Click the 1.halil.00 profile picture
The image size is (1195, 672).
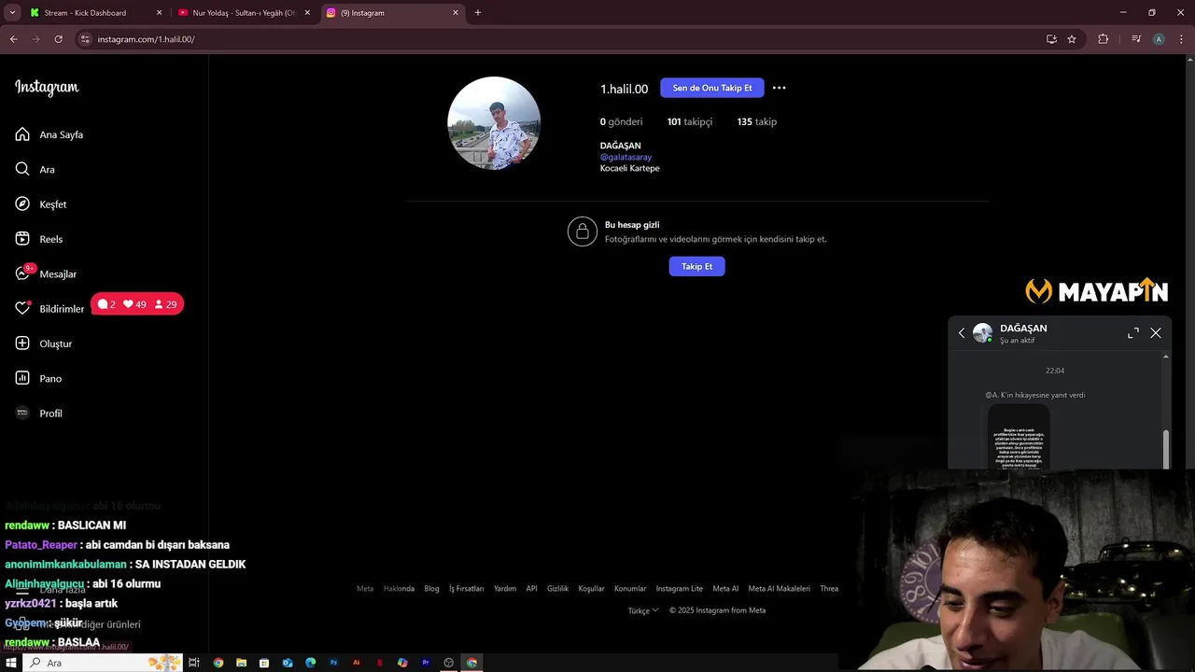(494, 123)
